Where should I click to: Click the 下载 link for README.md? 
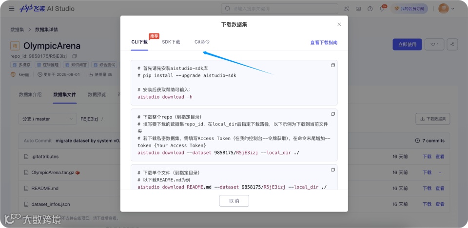point(427,189)
